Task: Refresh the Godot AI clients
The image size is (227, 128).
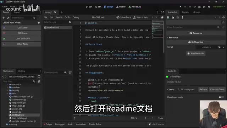Action: (x=203, y=90)
